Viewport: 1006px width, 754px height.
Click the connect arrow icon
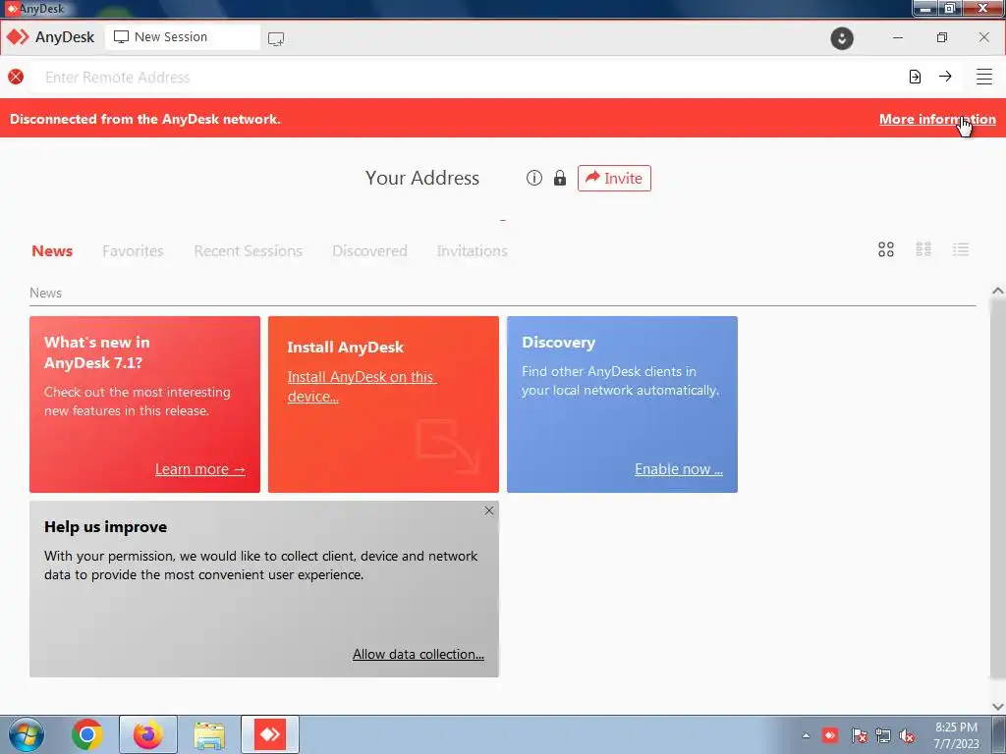[x=945, y=77]
